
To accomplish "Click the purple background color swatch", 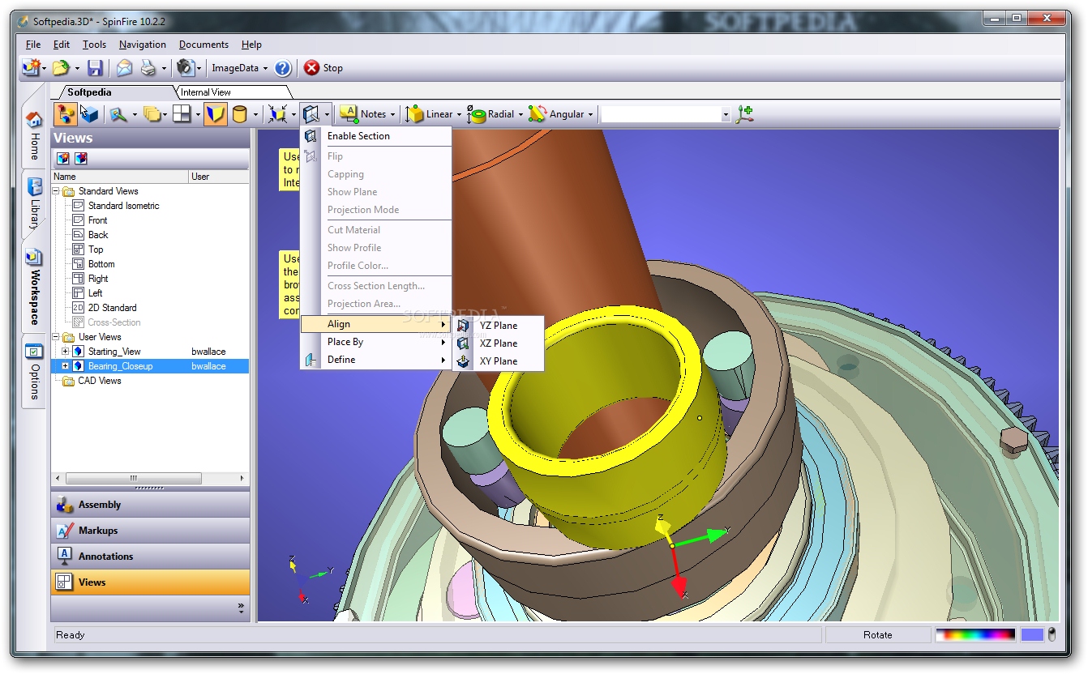I will (x=1032, y=635).
